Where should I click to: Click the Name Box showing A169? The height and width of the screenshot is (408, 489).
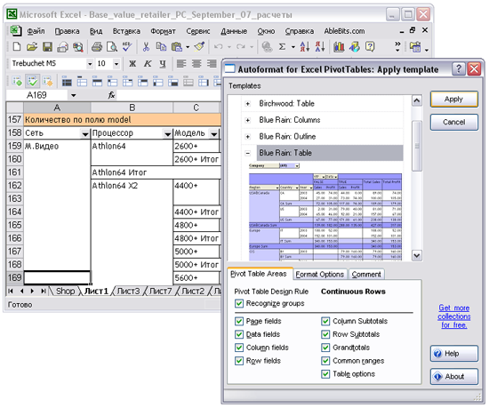[x=36, y=95]
